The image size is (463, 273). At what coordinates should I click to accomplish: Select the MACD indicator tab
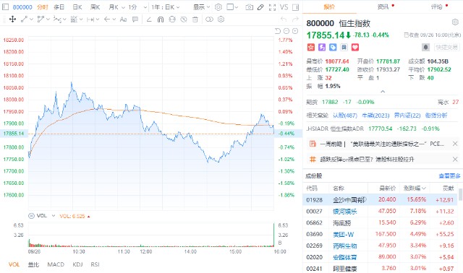tap(56, 264)
